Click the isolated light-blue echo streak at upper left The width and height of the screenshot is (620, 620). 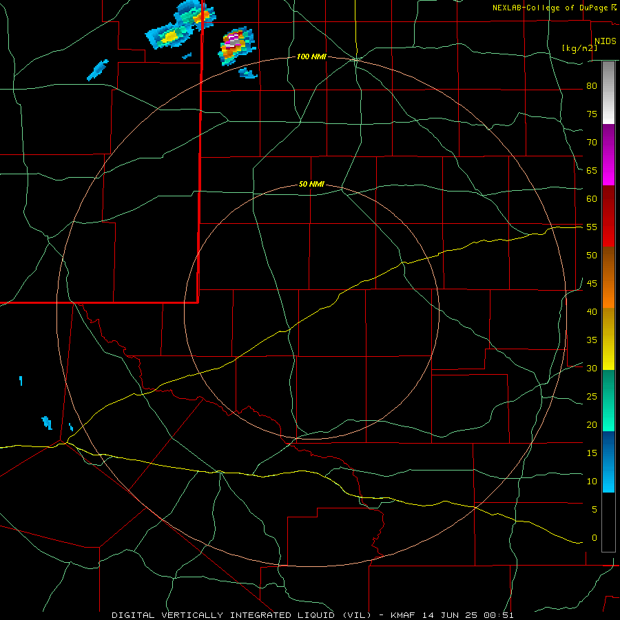pyautogui.click(x=97, y=70)
